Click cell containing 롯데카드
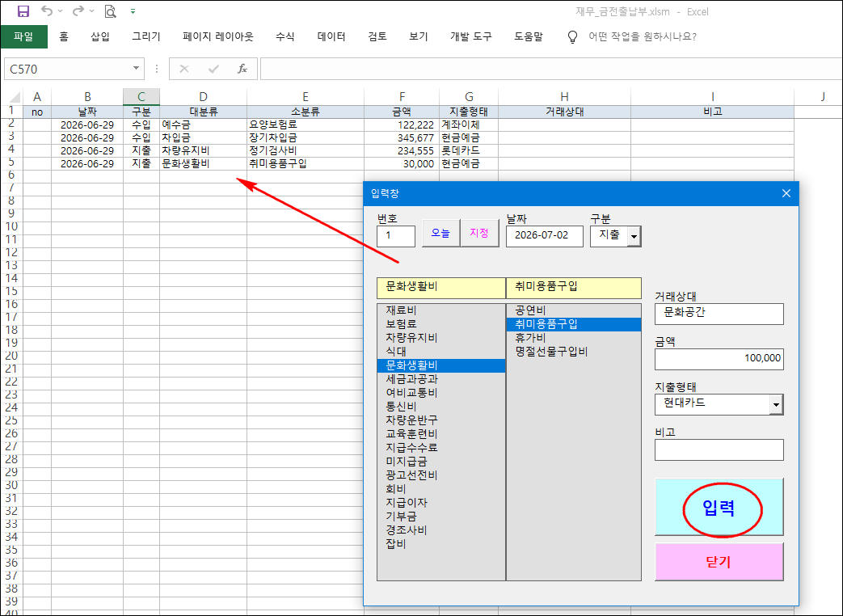The image size is (843, 616). [x=469, y=150]
